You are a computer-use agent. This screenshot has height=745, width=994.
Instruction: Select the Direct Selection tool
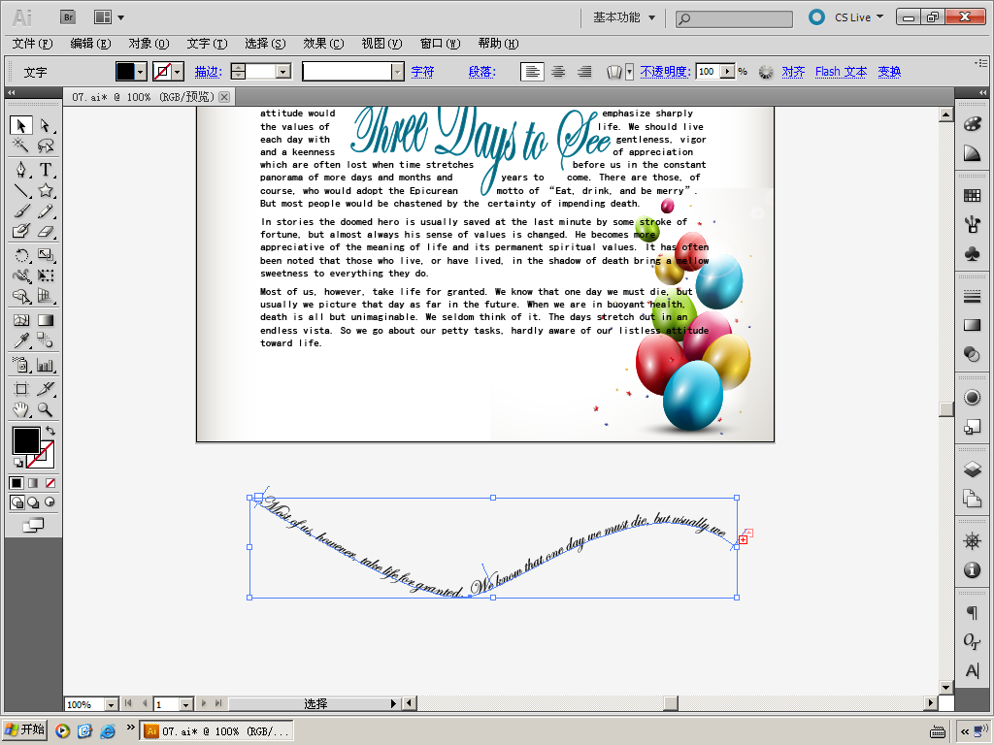(x=45, y=125)
